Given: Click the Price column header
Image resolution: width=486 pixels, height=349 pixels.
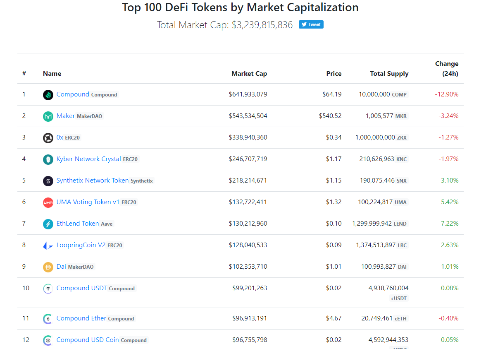Looking at the screenshot, I should pyautogui.click(x=334, y=74).
